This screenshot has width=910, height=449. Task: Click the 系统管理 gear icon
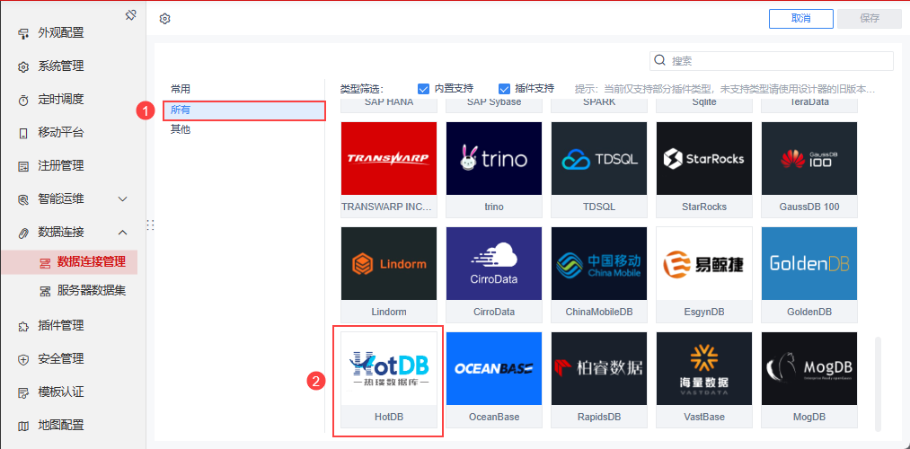coord(23,66)
